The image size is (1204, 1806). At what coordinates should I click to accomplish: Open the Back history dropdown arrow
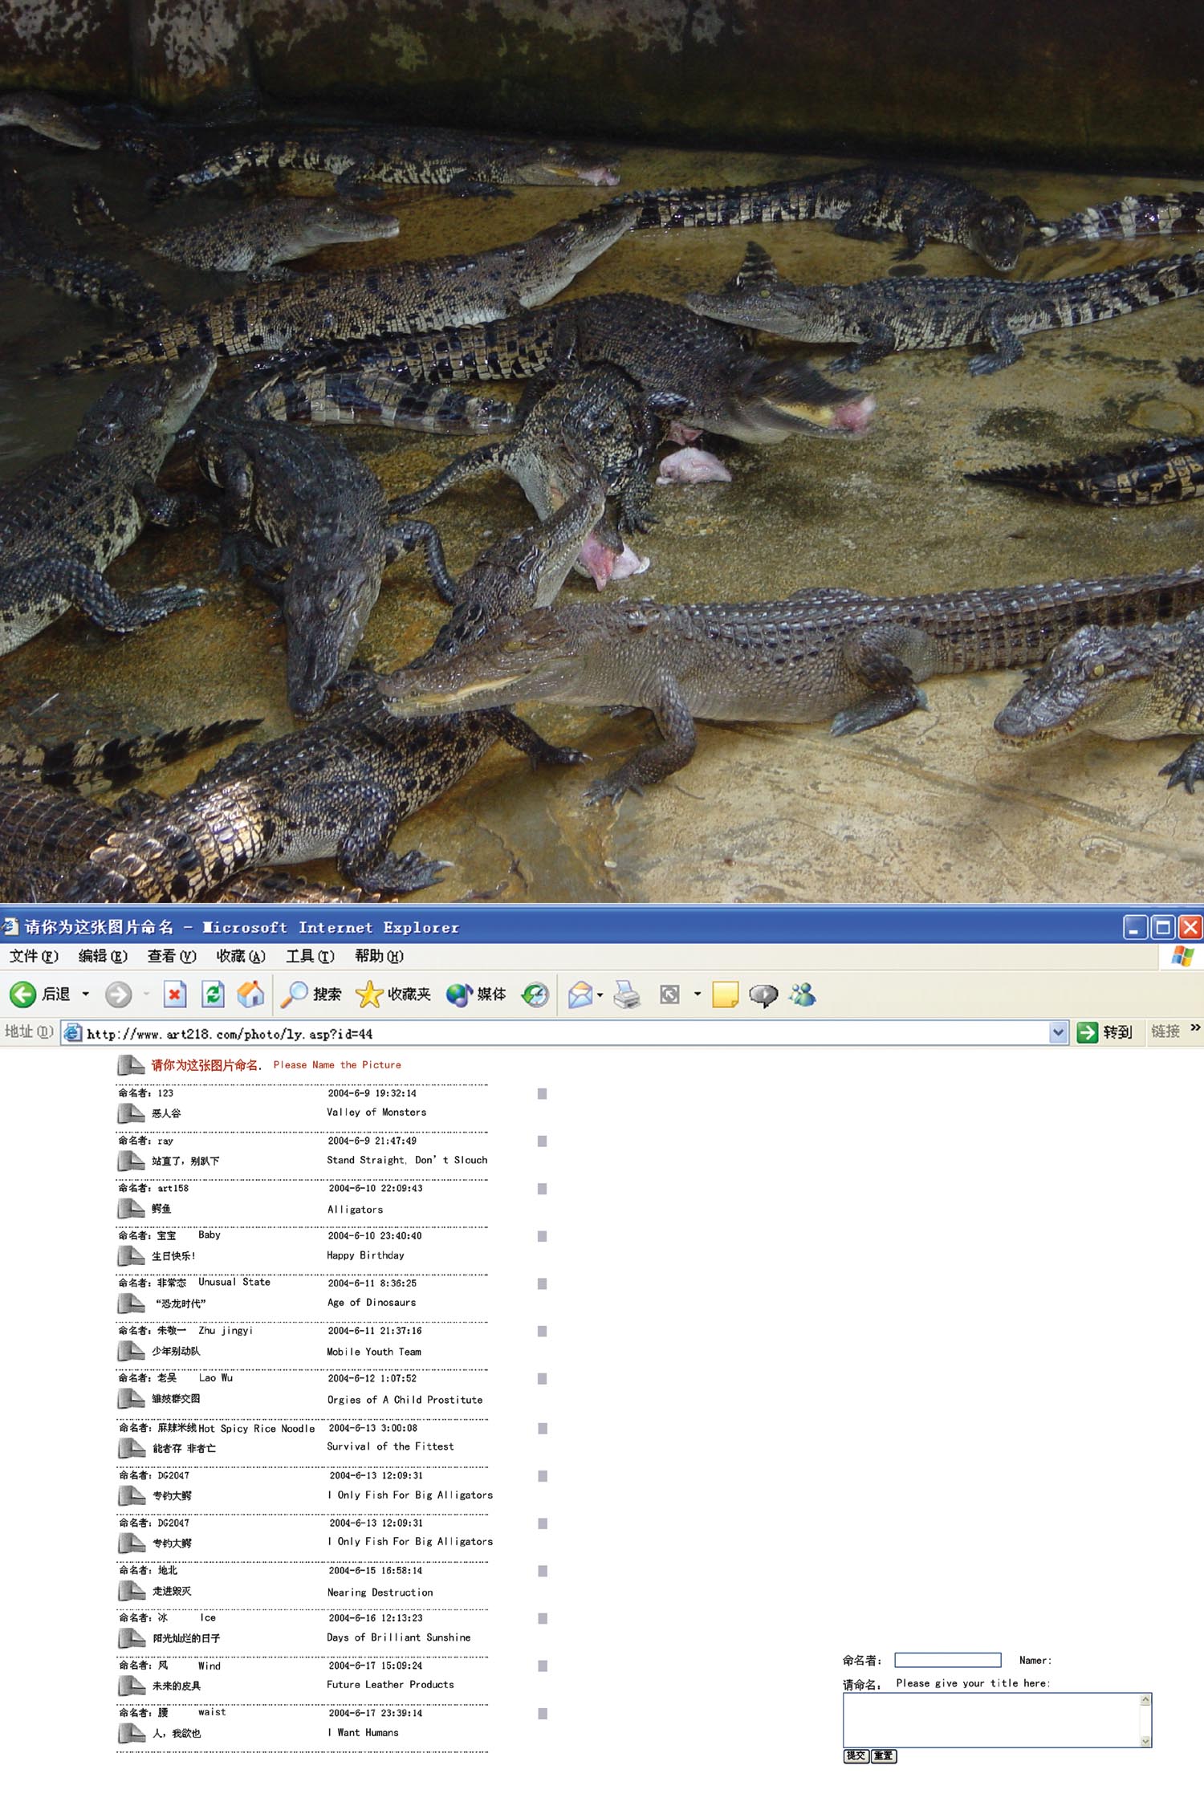tap(86, 995)
